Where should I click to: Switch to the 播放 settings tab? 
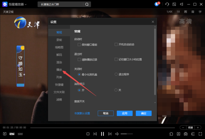point(59,69)
